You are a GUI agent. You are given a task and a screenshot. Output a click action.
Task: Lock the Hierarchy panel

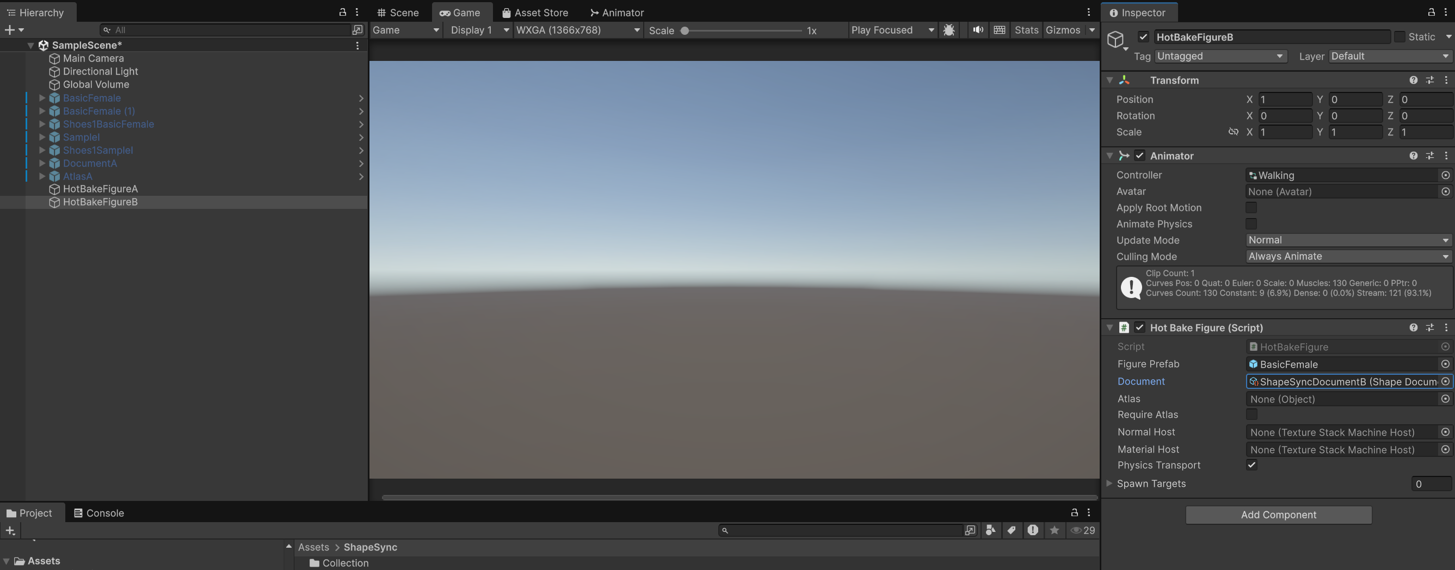coord(342,12)
